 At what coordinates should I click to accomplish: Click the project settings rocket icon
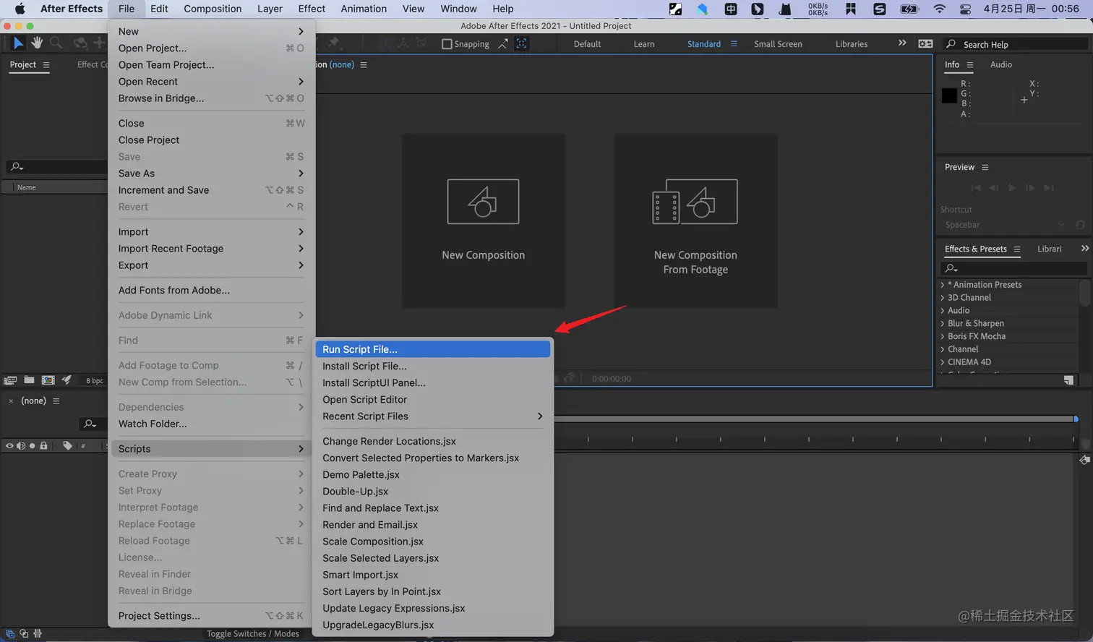[x=67, y=380]
